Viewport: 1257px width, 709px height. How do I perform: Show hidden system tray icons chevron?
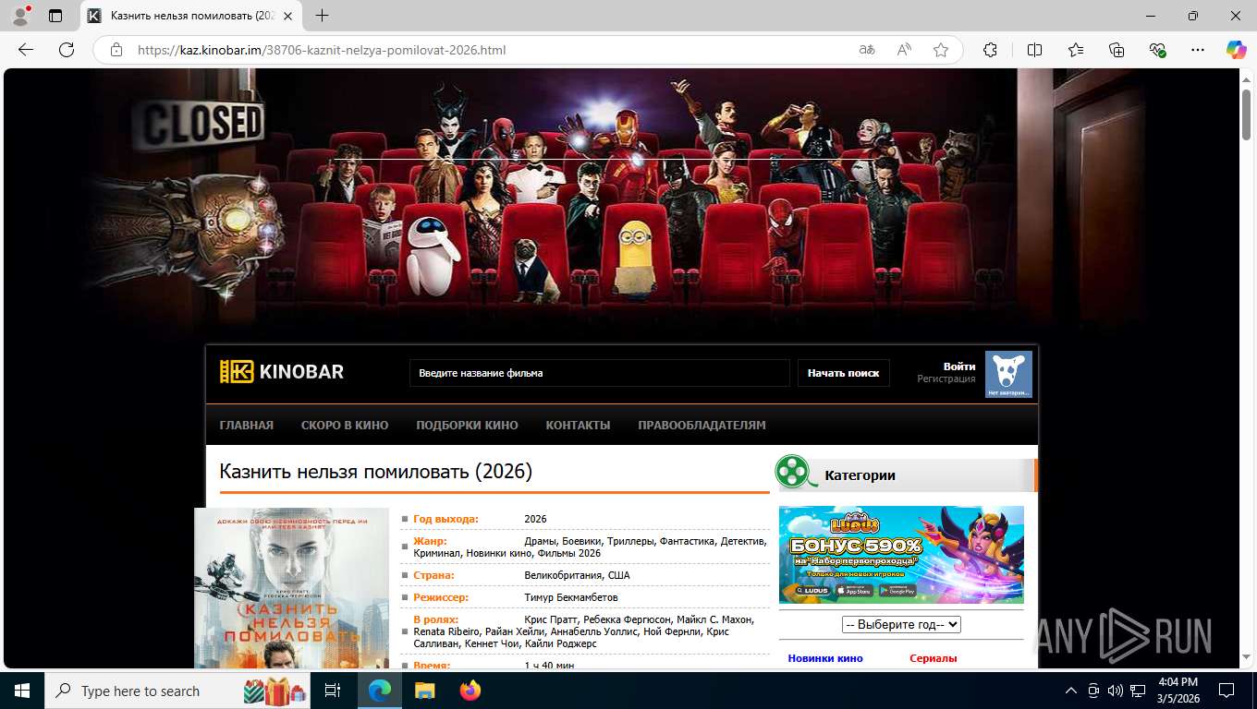(x=1071, y=691)
